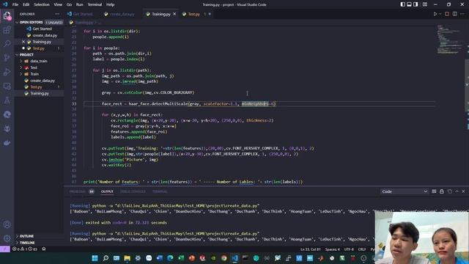Open the Explorer view in activity bar
Screen dimensions: 469x264
coord(7,15)
